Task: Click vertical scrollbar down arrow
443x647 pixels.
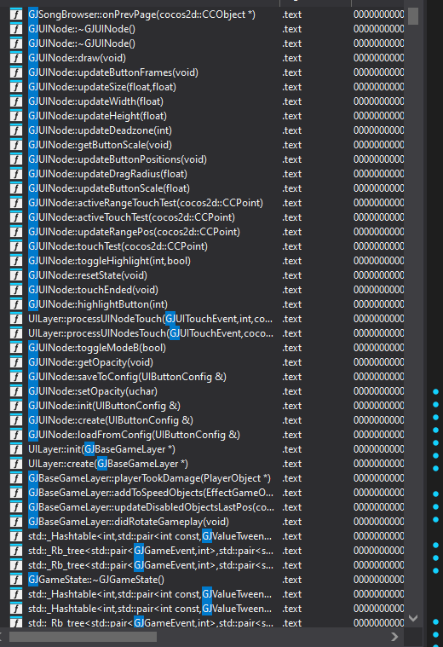Action: 413,618
